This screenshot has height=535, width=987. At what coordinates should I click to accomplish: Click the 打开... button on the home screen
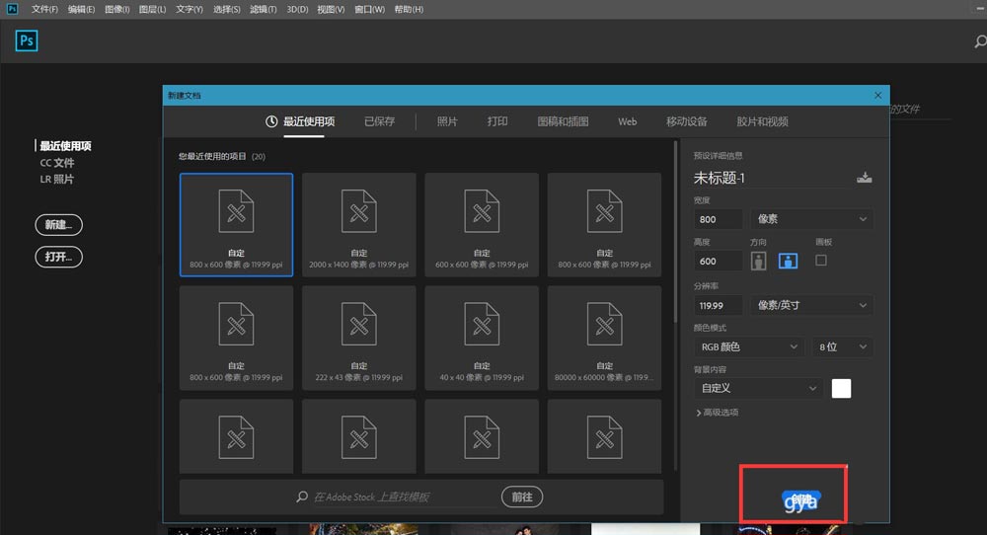(x=58, y=257)
